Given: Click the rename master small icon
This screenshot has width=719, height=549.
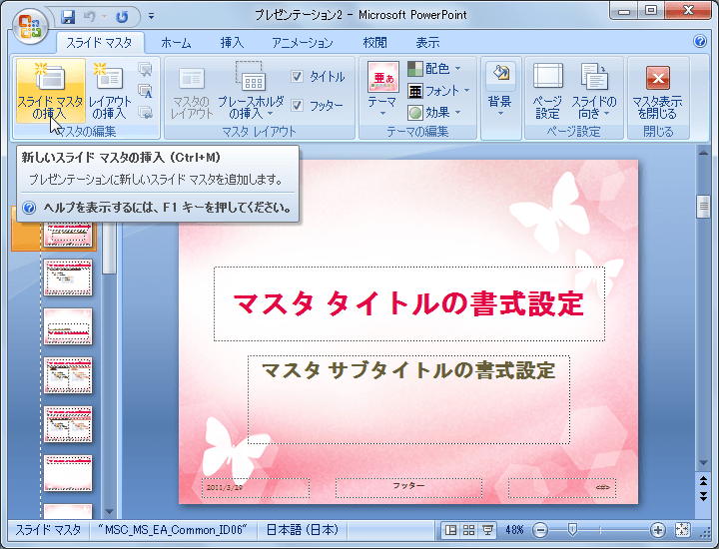Looking at the screenshot, I should [x=146, y=91].
